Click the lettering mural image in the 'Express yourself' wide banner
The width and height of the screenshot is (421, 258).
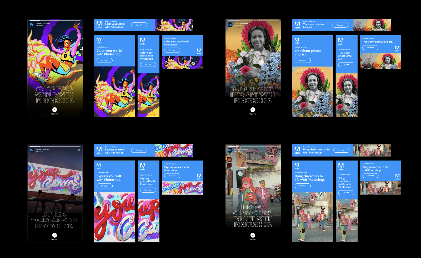coord(174,150)
